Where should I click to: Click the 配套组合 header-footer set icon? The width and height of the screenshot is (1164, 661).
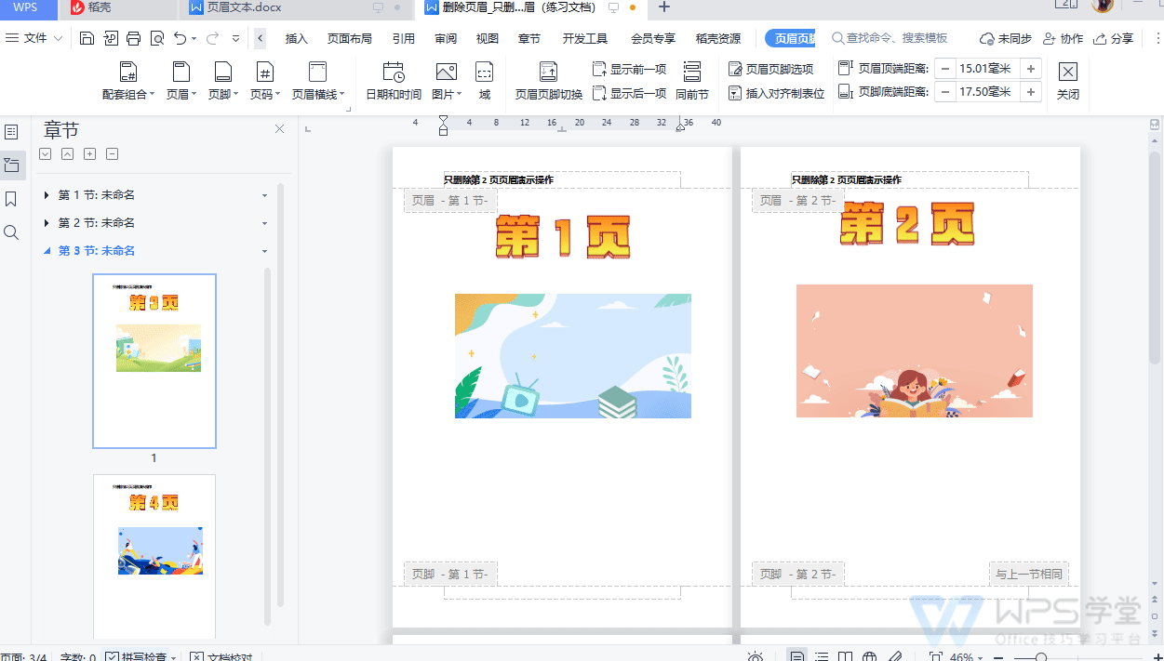(128, 72)
